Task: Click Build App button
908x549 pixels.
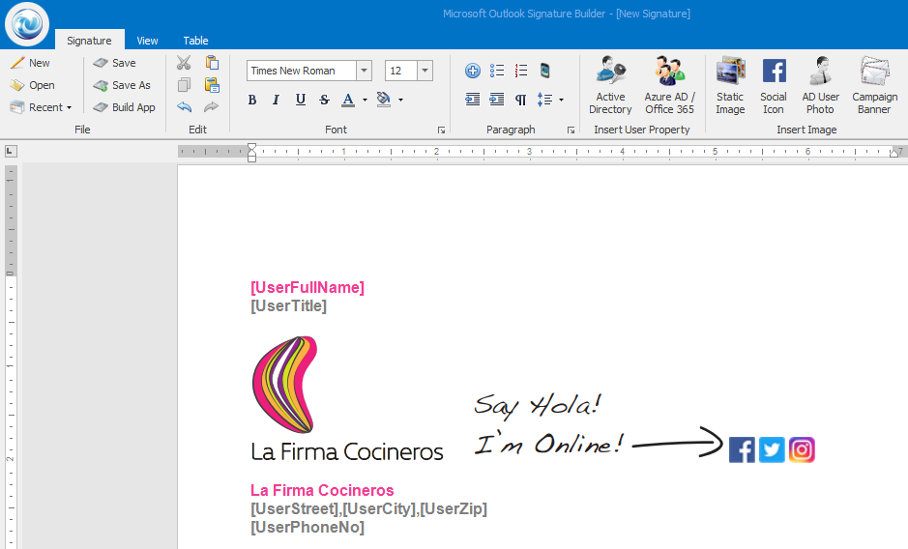Action: [124, 107]
